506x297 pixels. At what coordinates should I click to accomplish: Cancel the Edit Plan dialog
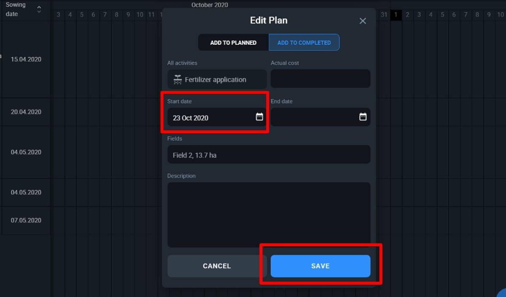point(217,266)
